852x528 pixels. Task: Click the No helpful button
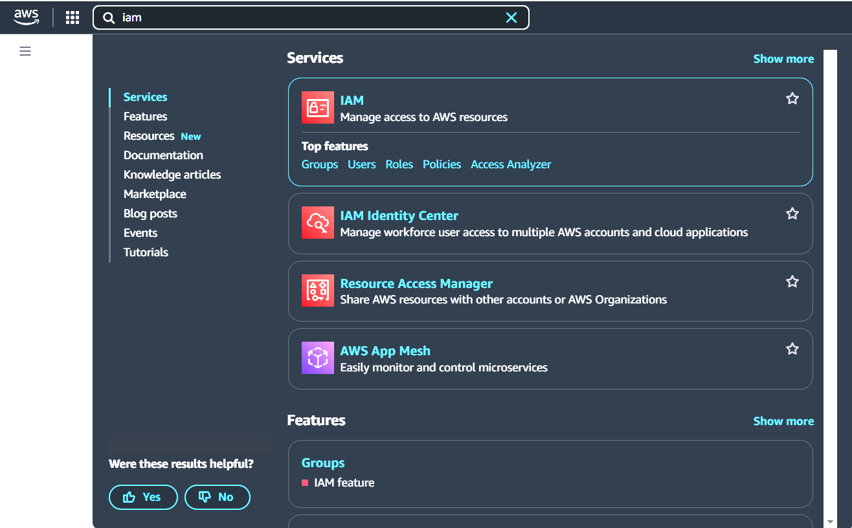point(218,497)
